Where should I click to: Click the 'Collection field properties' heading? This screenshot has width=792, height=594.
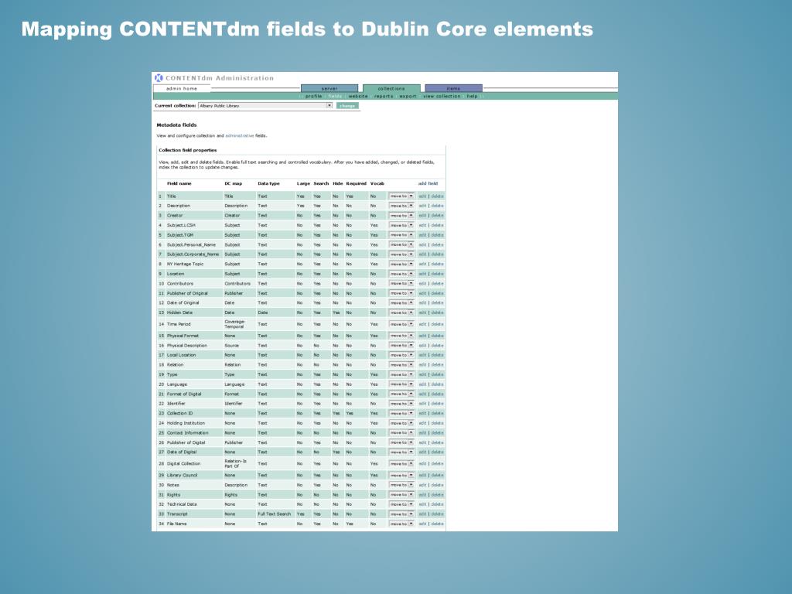[x=187, y=150]
